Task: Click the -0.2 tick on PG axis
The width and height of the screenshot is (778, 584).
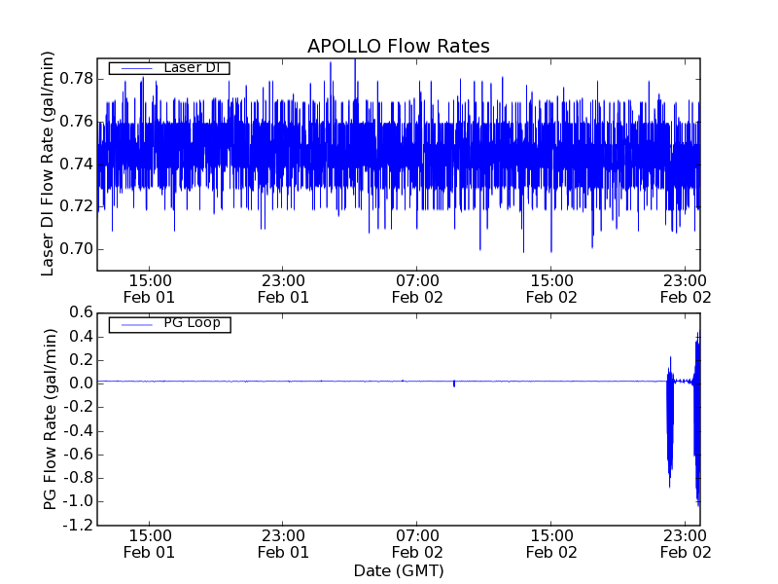Action: click(78, 407)
